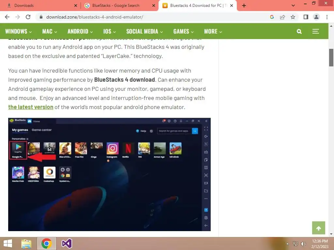Bookmark this page with the star icon
This screenshot has height=250, width=334.
point(293,17)
